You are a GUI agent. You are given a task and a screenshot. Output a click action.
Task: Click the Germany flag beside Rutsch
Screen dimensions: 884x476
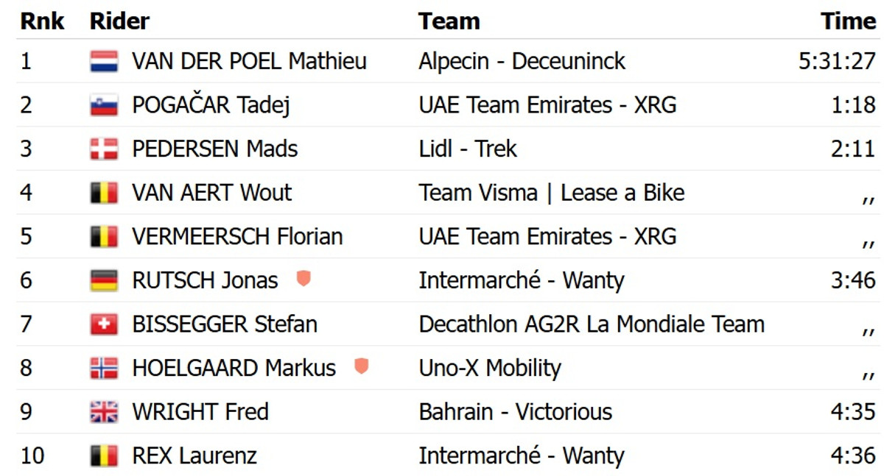tap(104, 280)
